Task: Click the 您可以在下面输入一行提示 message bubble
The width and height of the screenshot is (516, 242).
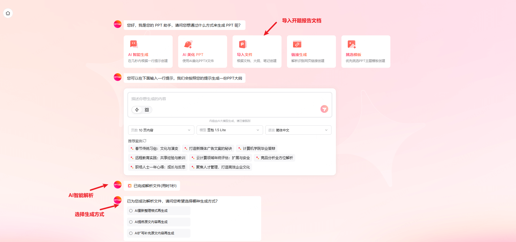Action: pos(184,78)
